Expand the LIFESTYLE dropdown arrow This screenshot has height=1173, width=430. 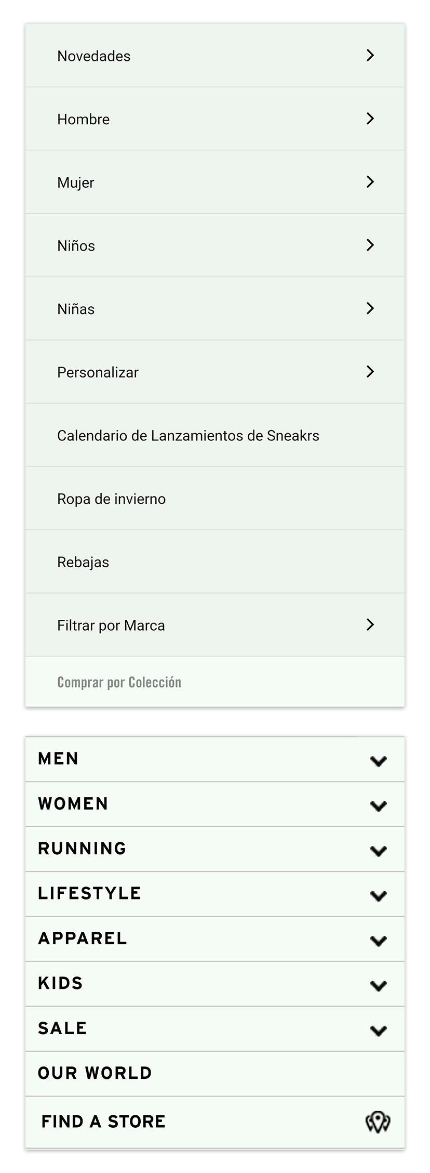pos(379,896)
